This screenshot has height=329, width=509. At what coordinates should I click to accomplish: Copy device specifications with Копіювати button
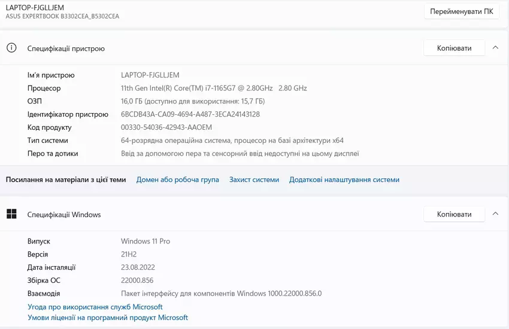(x=454, y=48)
